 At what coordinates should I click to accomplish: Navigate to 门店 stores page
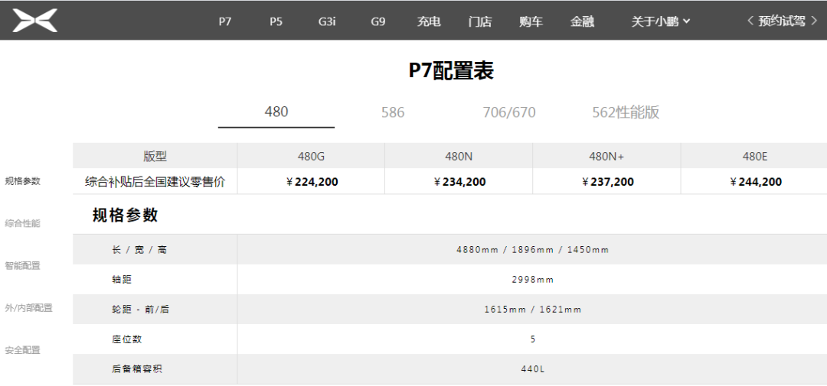pyautogui.click(x=480, y=21)
